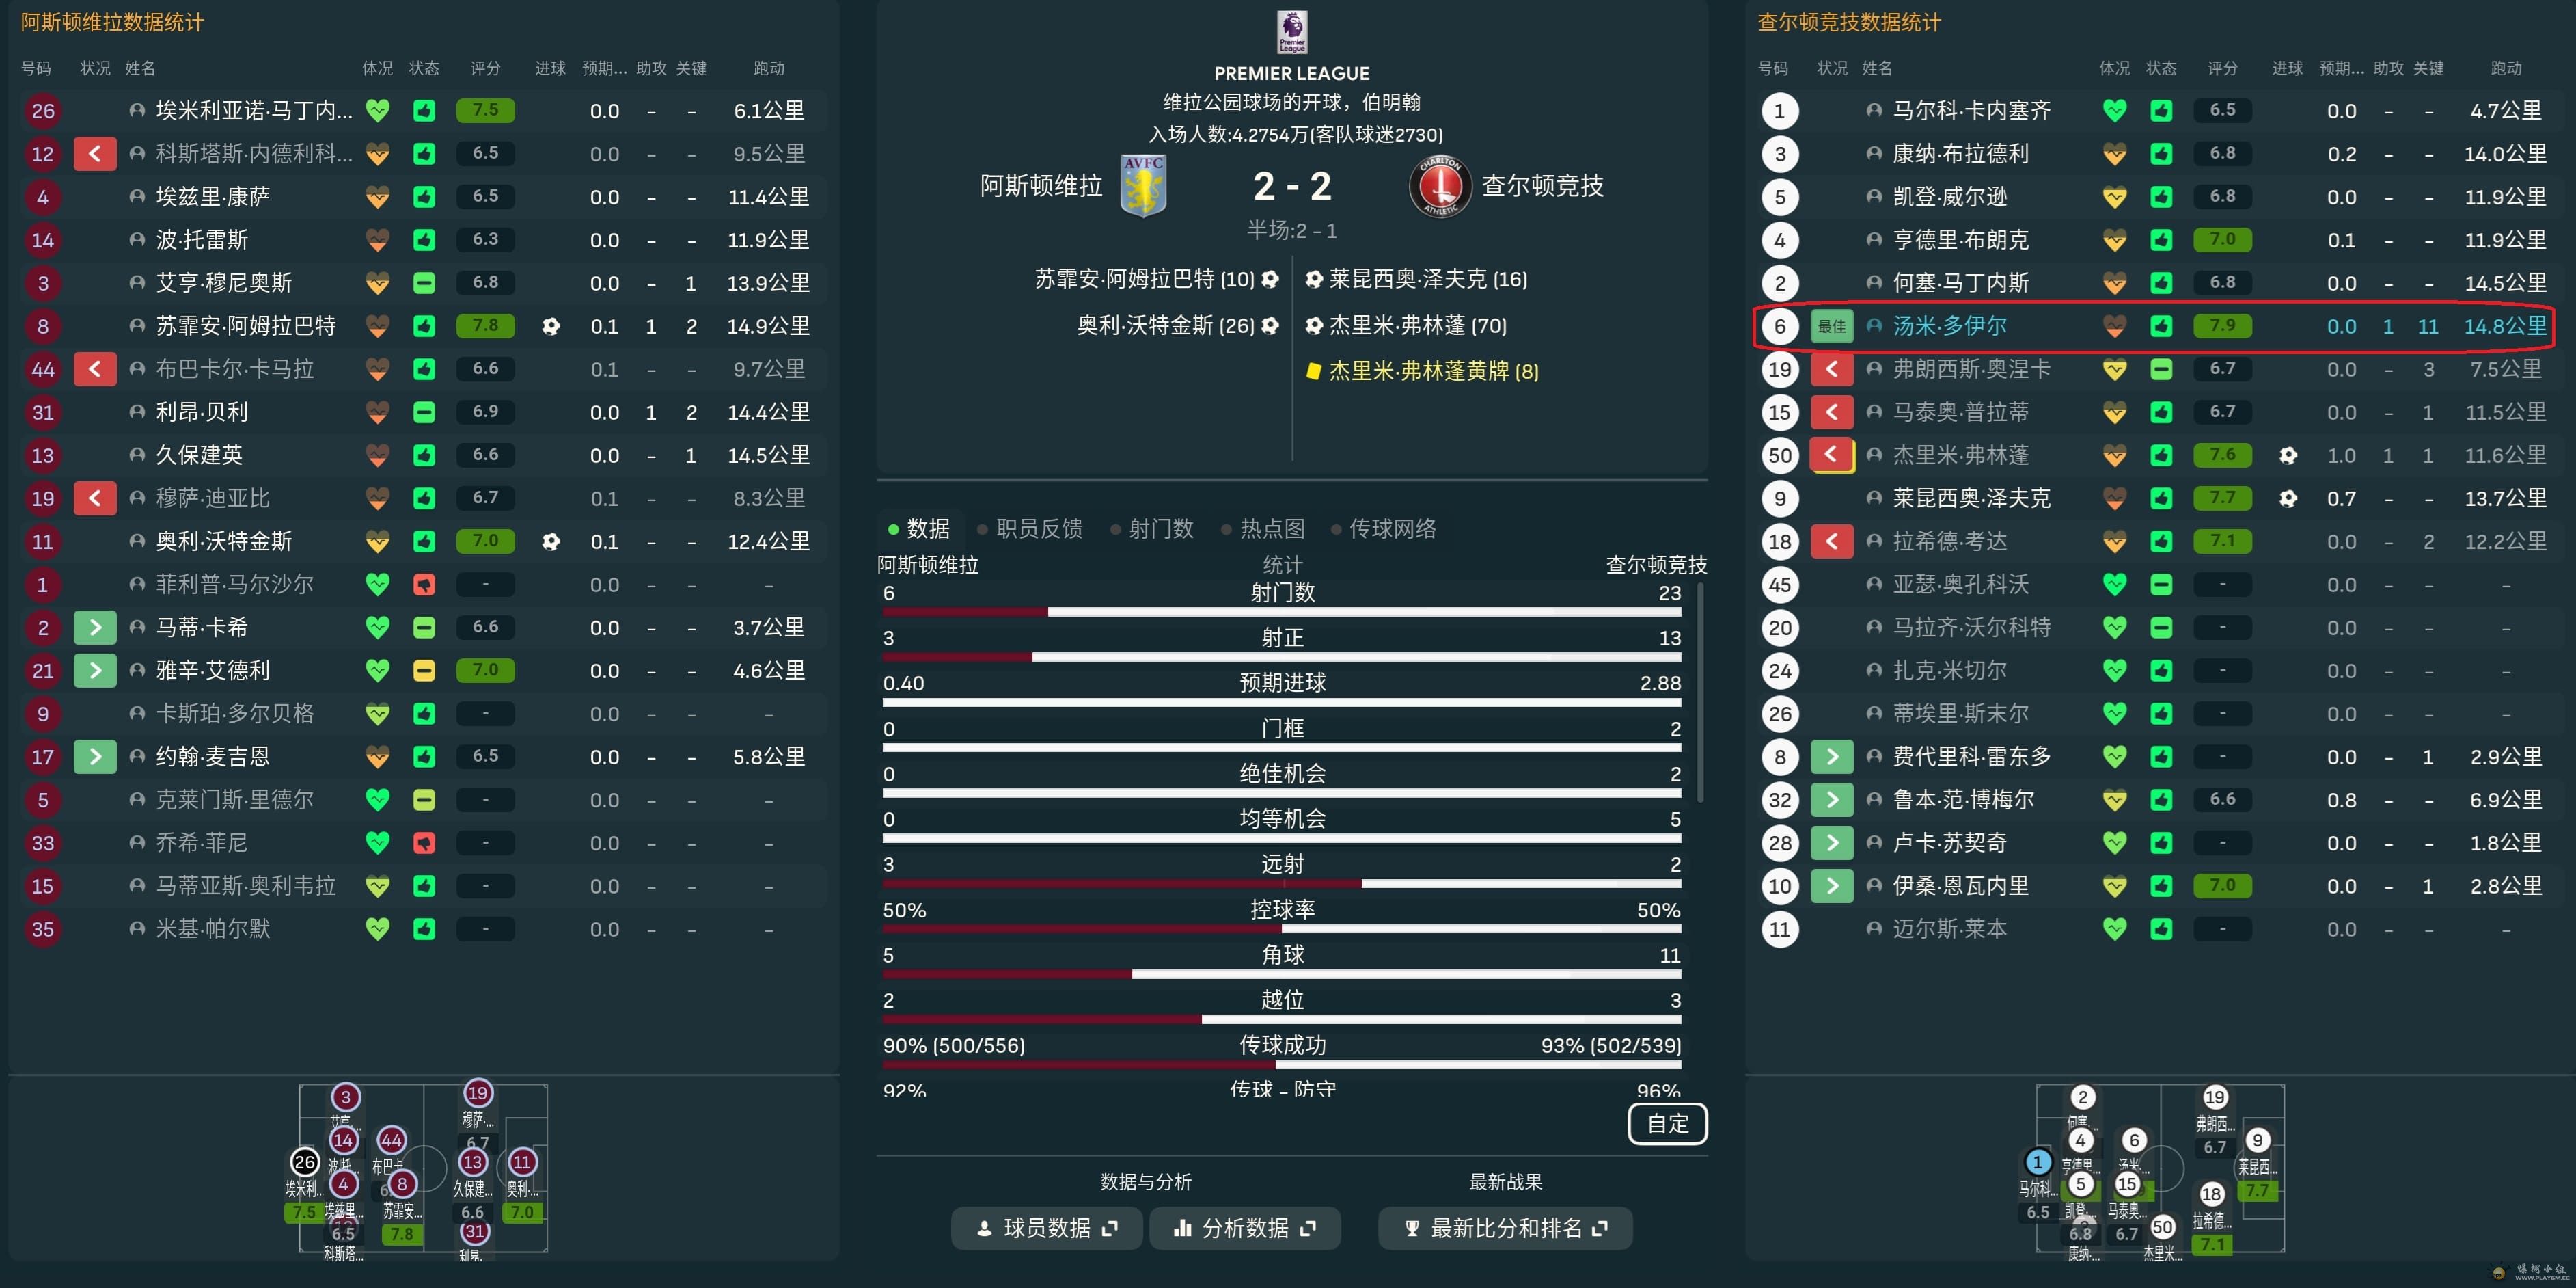Click number 19 marker on Aston Villa pitch
Screen dimensions: 2576x1288
click(x=477, y=1094)
